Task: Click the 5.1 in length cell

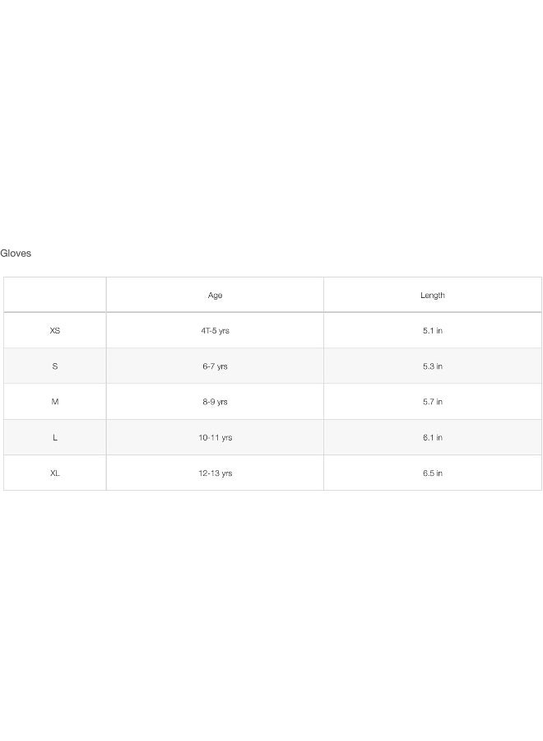Action: (433, 331)
